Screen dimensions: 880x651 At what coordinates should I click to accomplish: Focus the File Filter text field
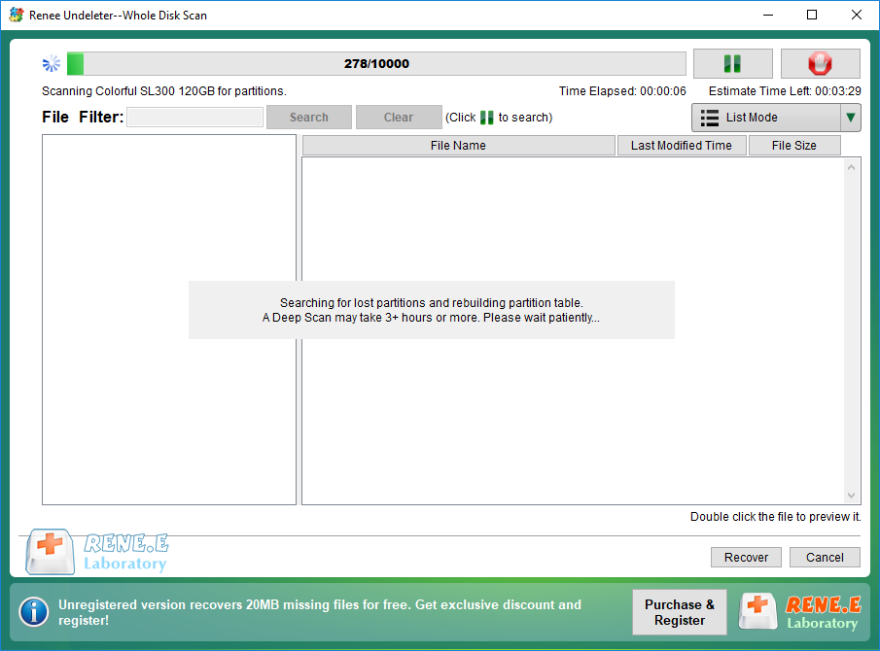194,118
